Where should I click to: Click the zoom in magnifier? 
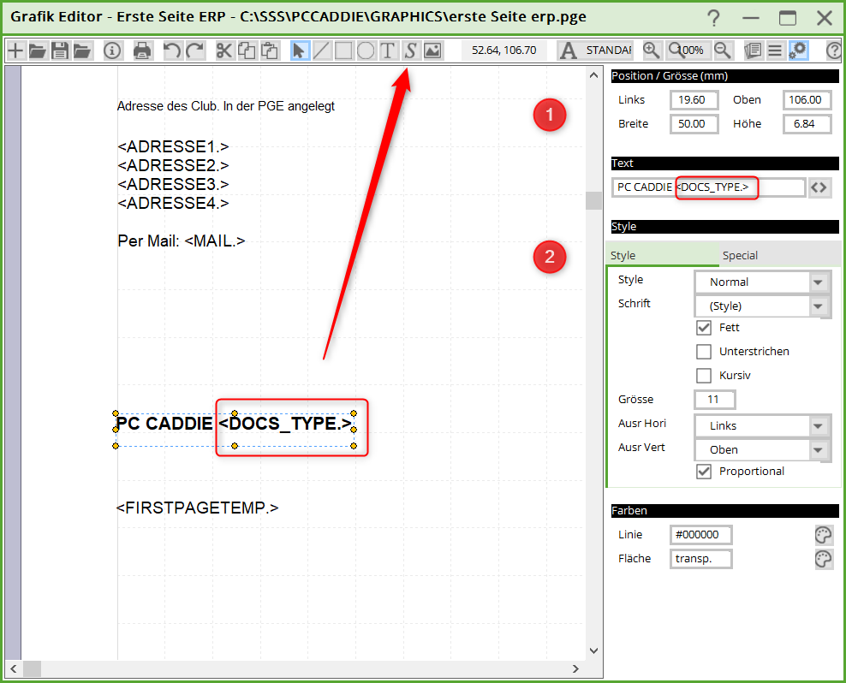[652, 50]
